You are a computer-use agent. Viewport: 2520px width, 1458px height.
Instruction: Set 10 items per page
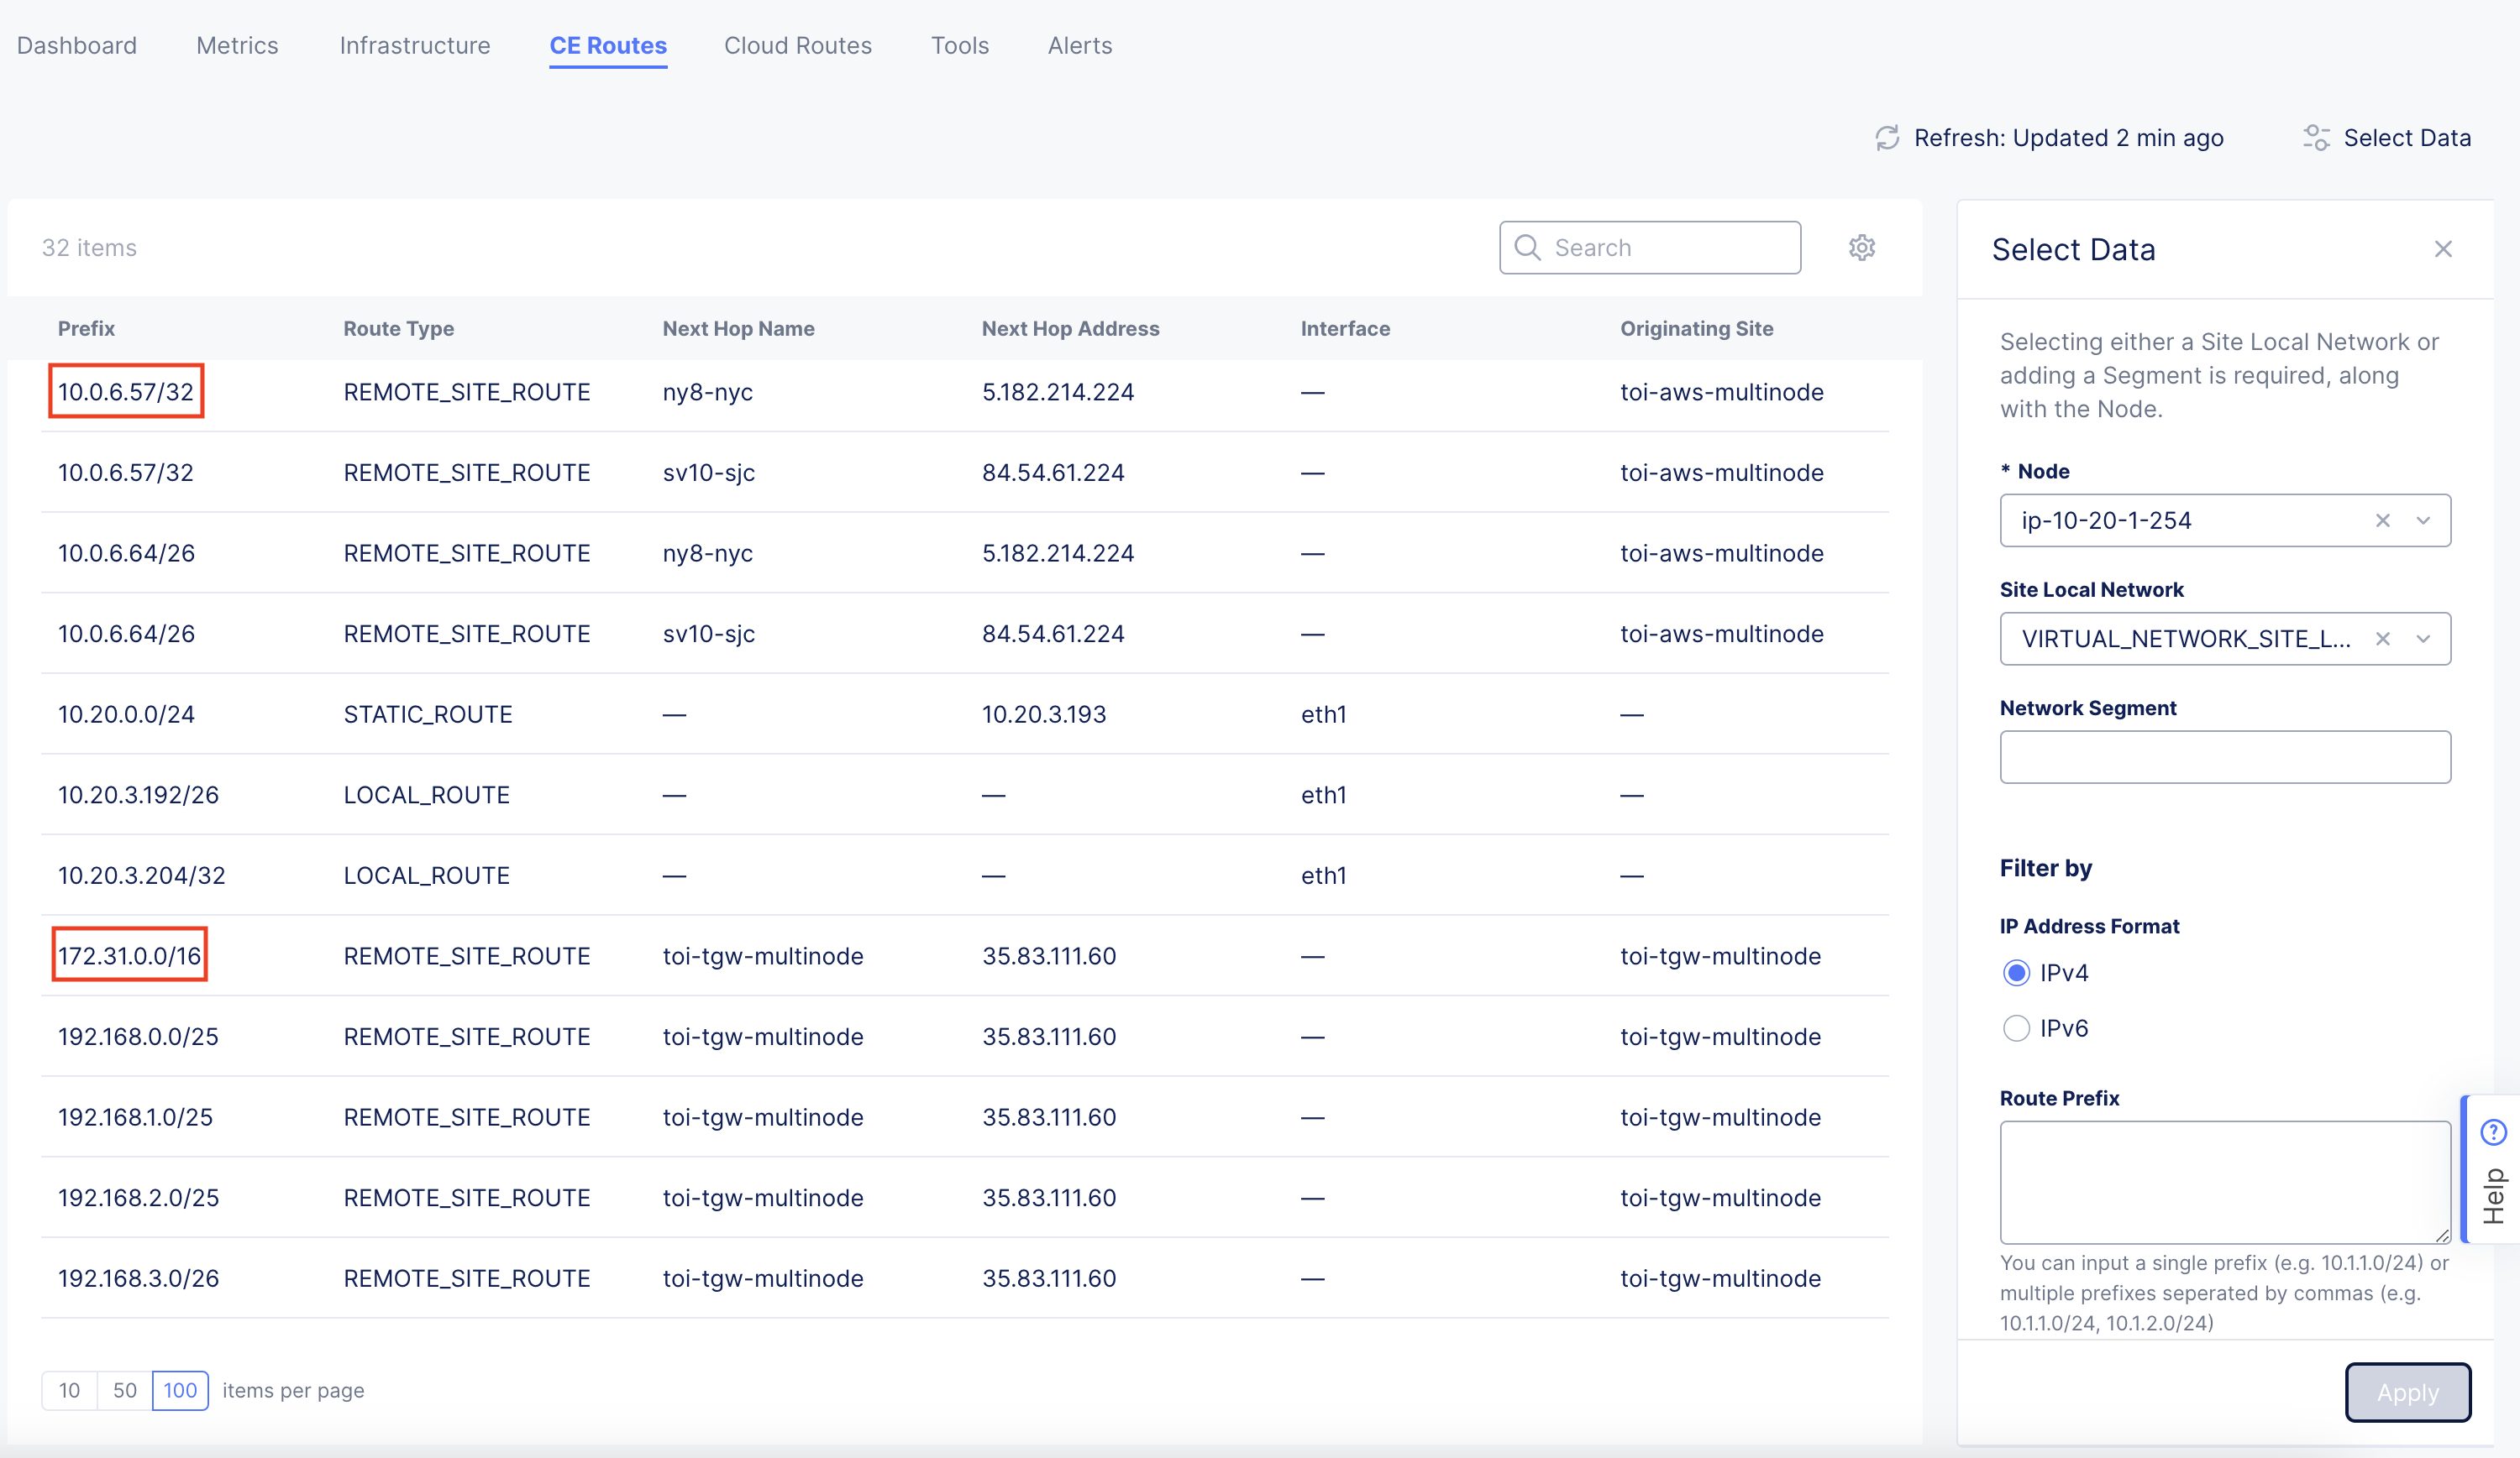[x=69, y=1390]
